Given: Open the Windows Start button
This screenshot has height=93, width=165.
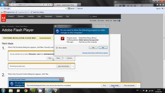Looking at the screenshot, I should (x=3, y=91).
